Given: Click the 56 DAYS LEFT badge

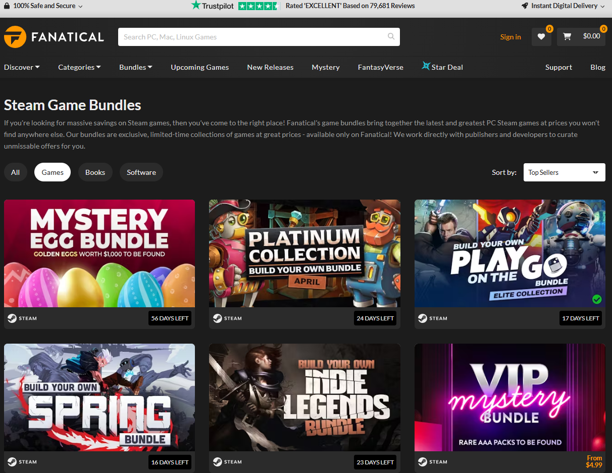Looking at the screenshot, I should pyautogui.click(x=170, y=318).
